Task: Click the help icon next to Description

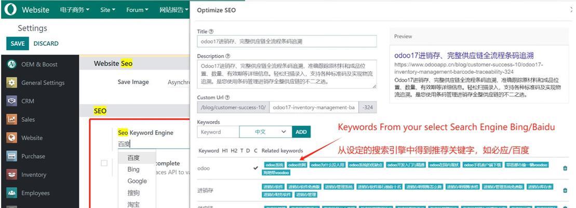Action: [x=228, y=56]
